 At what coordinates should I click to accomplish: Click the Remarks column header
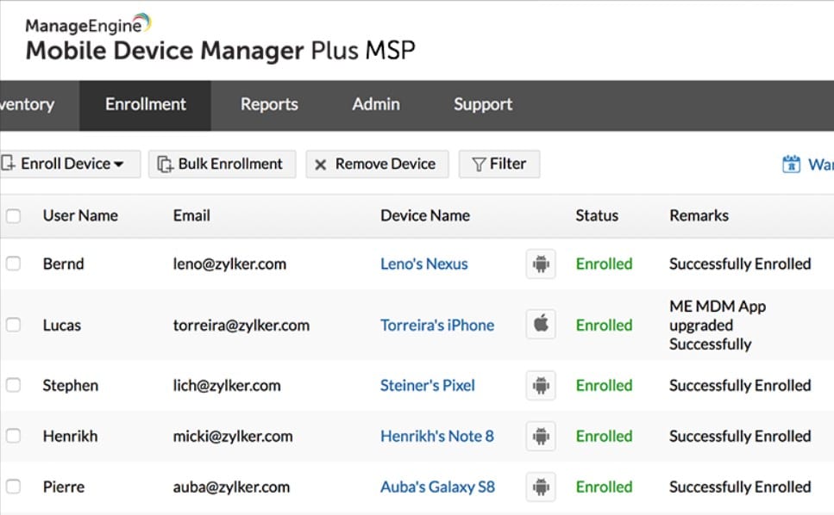coord(699,215)
